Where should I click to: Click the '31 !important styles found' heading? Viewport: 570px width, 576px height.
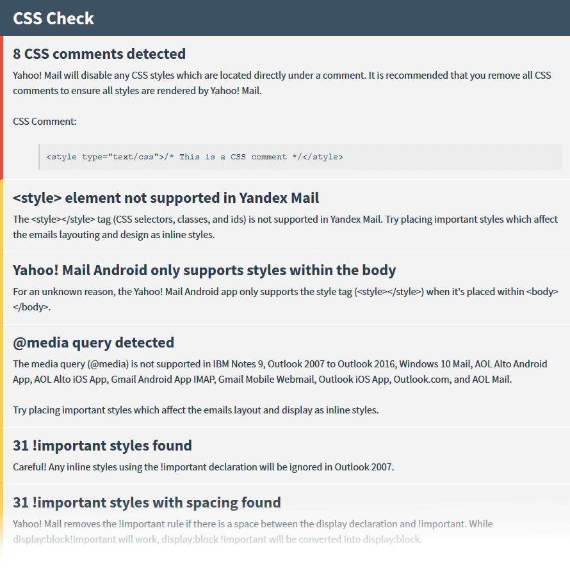click(x=102, y=445)
